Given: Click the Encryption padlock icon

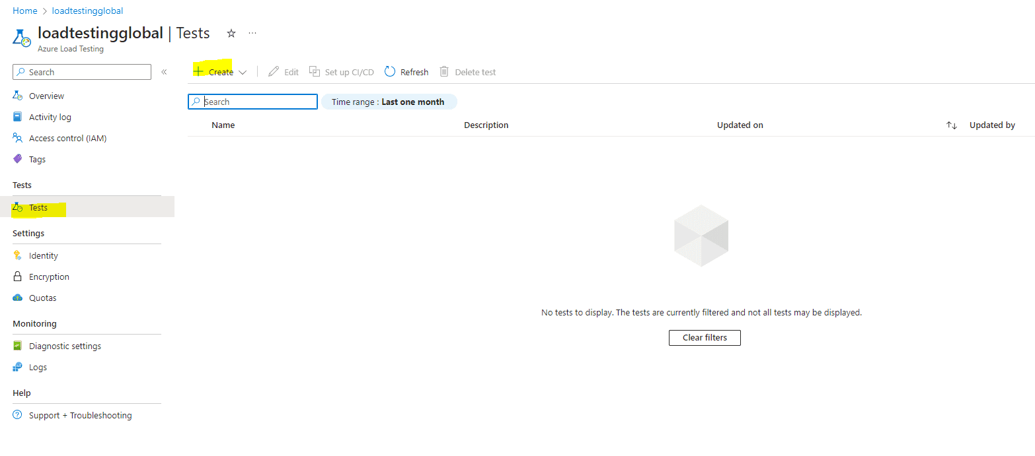Looking at the screenshot, I should [18, 277].
